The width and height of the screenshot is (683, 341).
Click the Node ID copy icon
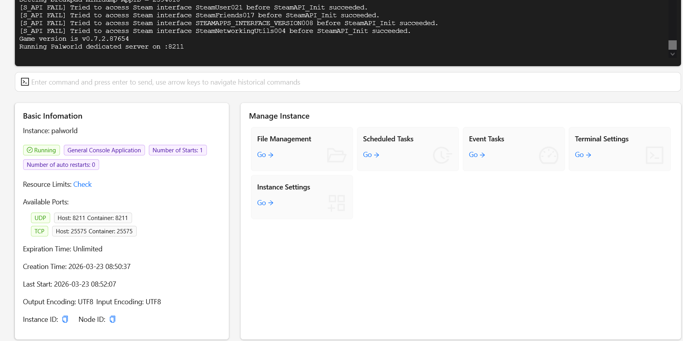point(112,319)
